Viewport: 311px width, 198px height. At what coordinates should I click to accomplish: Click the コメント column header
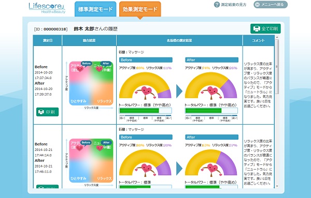(258, 40)
